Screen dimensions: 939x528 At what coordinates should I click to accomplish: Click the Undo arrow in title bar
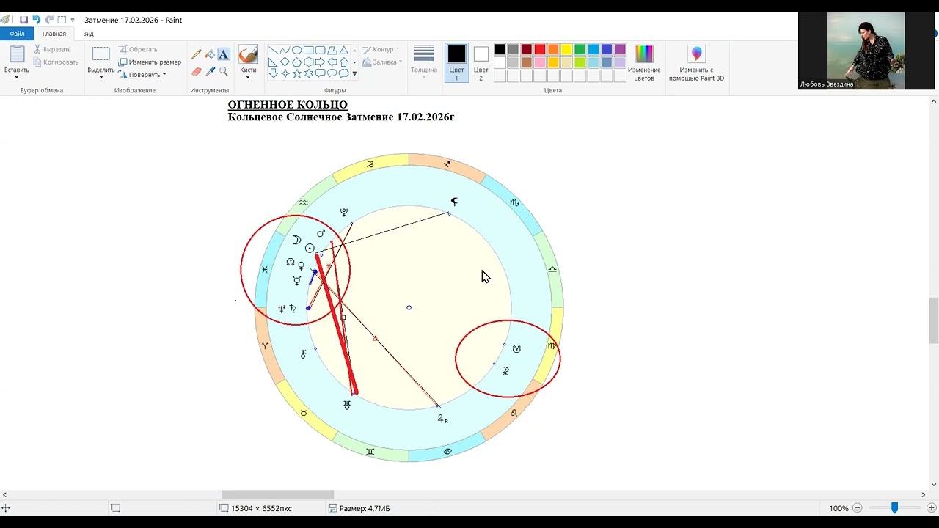tap(37, 20)
